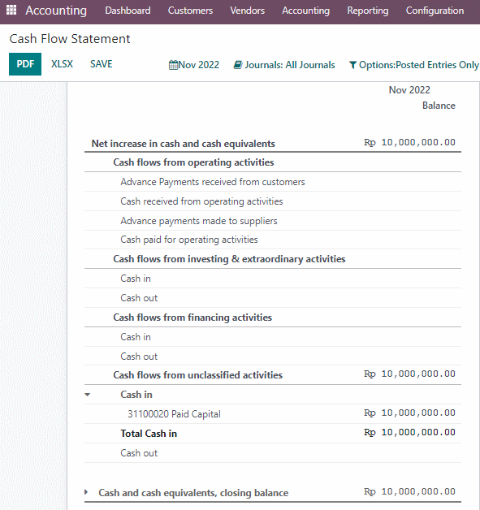Open Options: Posted Entries Only filter
480x510 pixels.
tap(414, 65)
